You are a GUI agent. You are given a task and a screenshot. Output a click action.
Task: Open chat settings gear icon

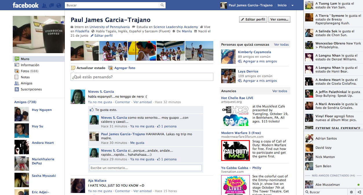(351, 192)
